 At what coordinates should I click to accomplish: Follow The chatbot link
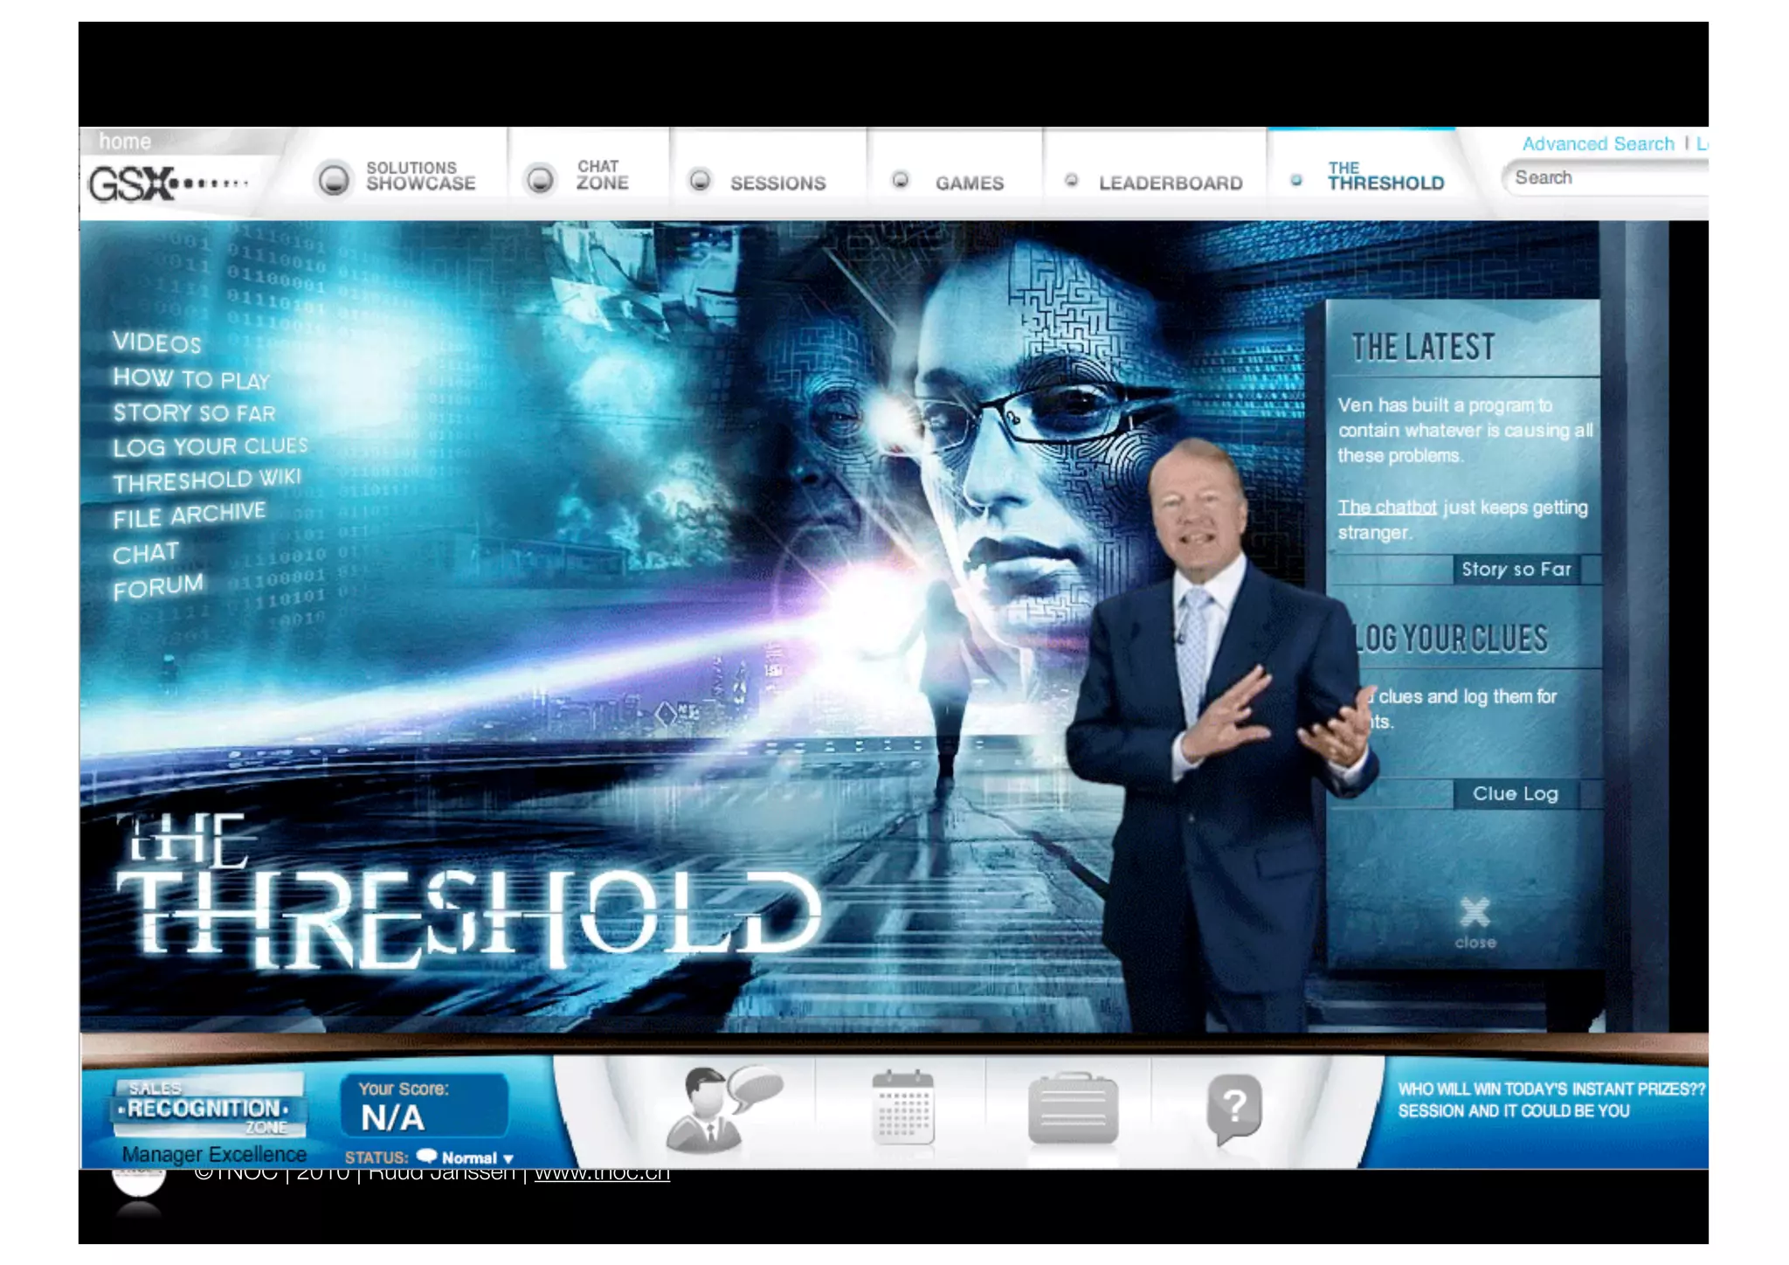pyautogui.click(x=1386, y=507)
